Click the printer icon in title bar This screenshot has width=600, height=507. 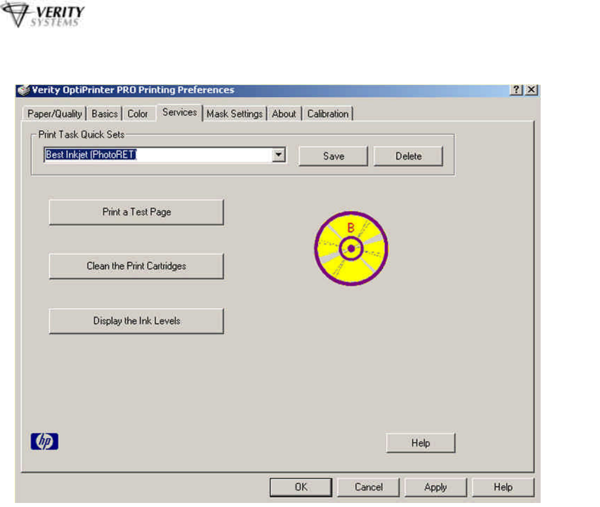(23, 90)
